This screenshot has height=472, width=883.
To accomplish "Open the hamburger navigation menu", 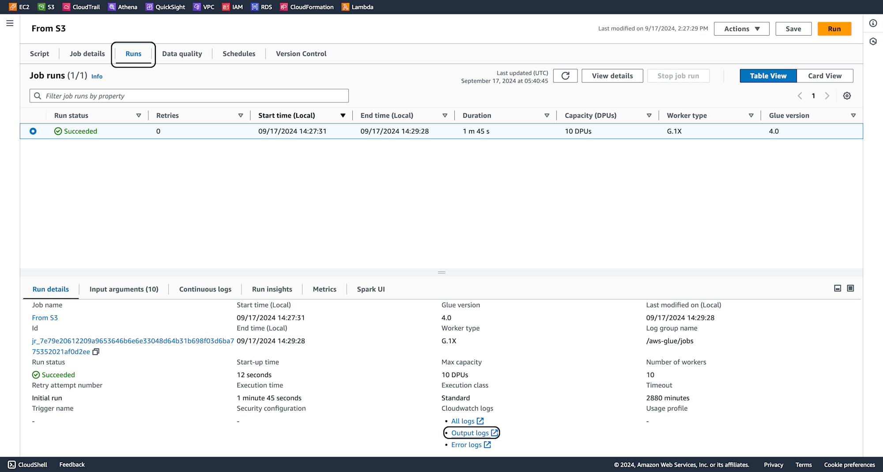I will point(10,23).
